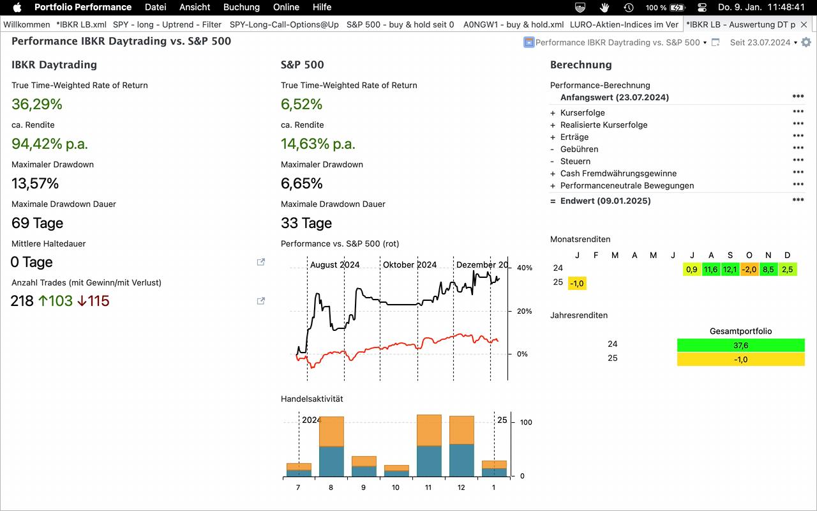Switch to 'SPY - long - Uptrend - Filter' tab
This screenshot has height=511, width=817.
(167, 24)
